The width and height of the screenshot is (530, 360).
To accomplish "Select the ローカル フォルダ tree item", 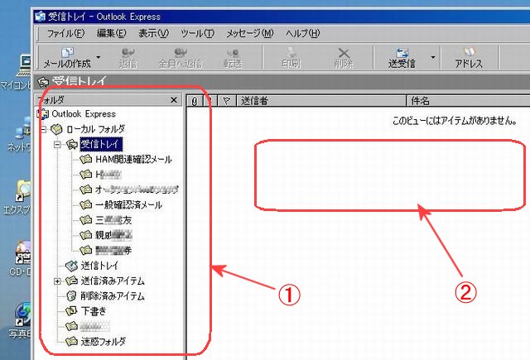I will pos(96,129).
